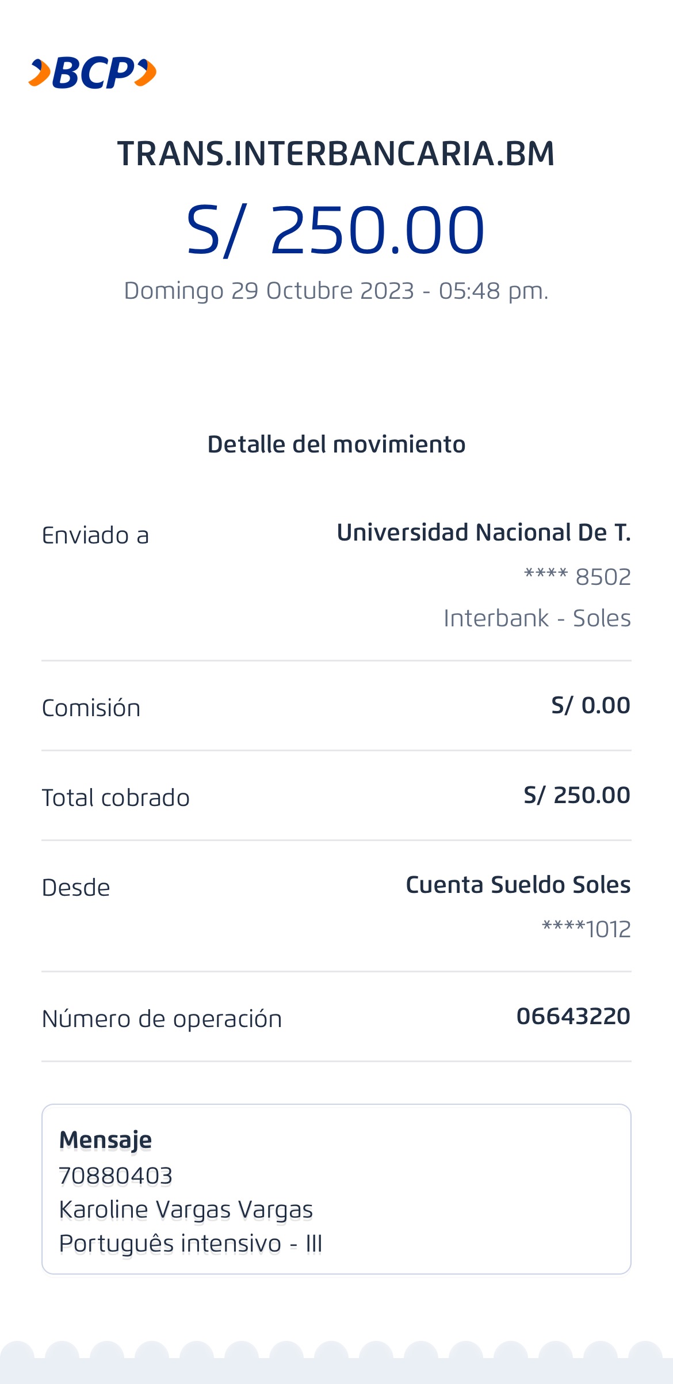
Task: Select the TRANS.INTERBANCARIA.BM title
Action: (x=336, y=154)
